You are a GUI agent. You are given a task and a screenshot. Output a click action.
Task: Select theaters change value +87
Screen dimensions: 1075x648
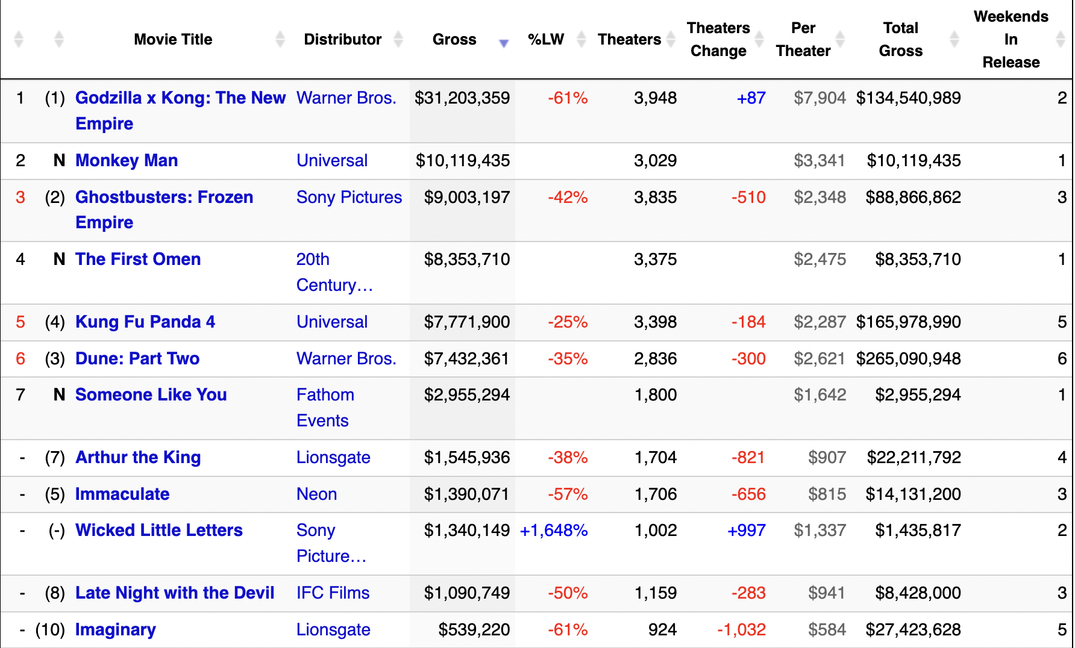[751, 98]
